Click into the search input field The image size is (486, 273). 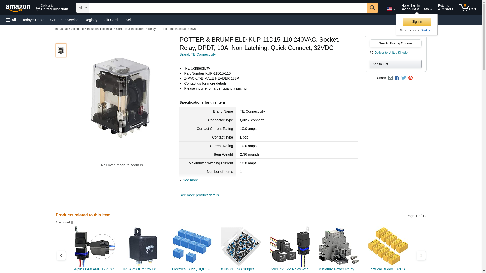click(228, 8)
